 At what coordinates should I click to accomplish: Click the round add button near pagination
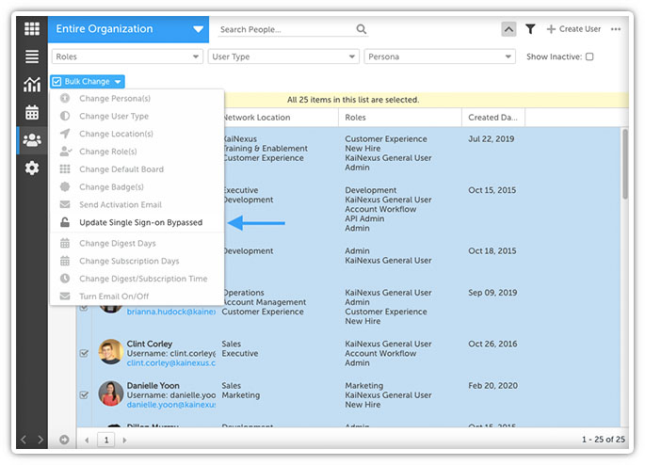coord(64,440)
